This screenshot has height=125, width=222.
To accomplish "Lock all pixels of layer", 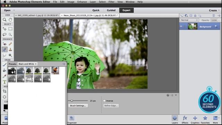I will pos(195,15).
